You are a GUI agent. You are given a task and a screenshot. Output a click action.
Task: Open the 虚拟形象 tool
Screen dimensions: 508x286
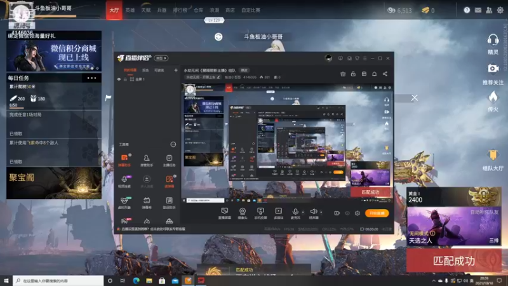[124, 203]
